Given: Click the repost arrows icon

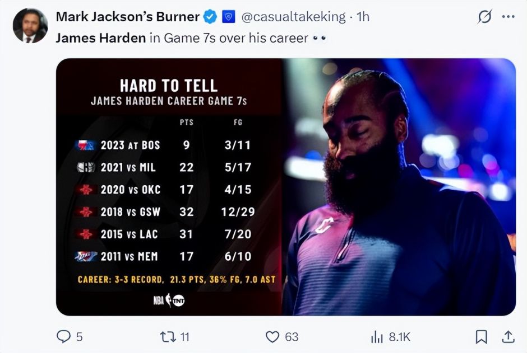Looking at the screenshot, I should point(168,337).
